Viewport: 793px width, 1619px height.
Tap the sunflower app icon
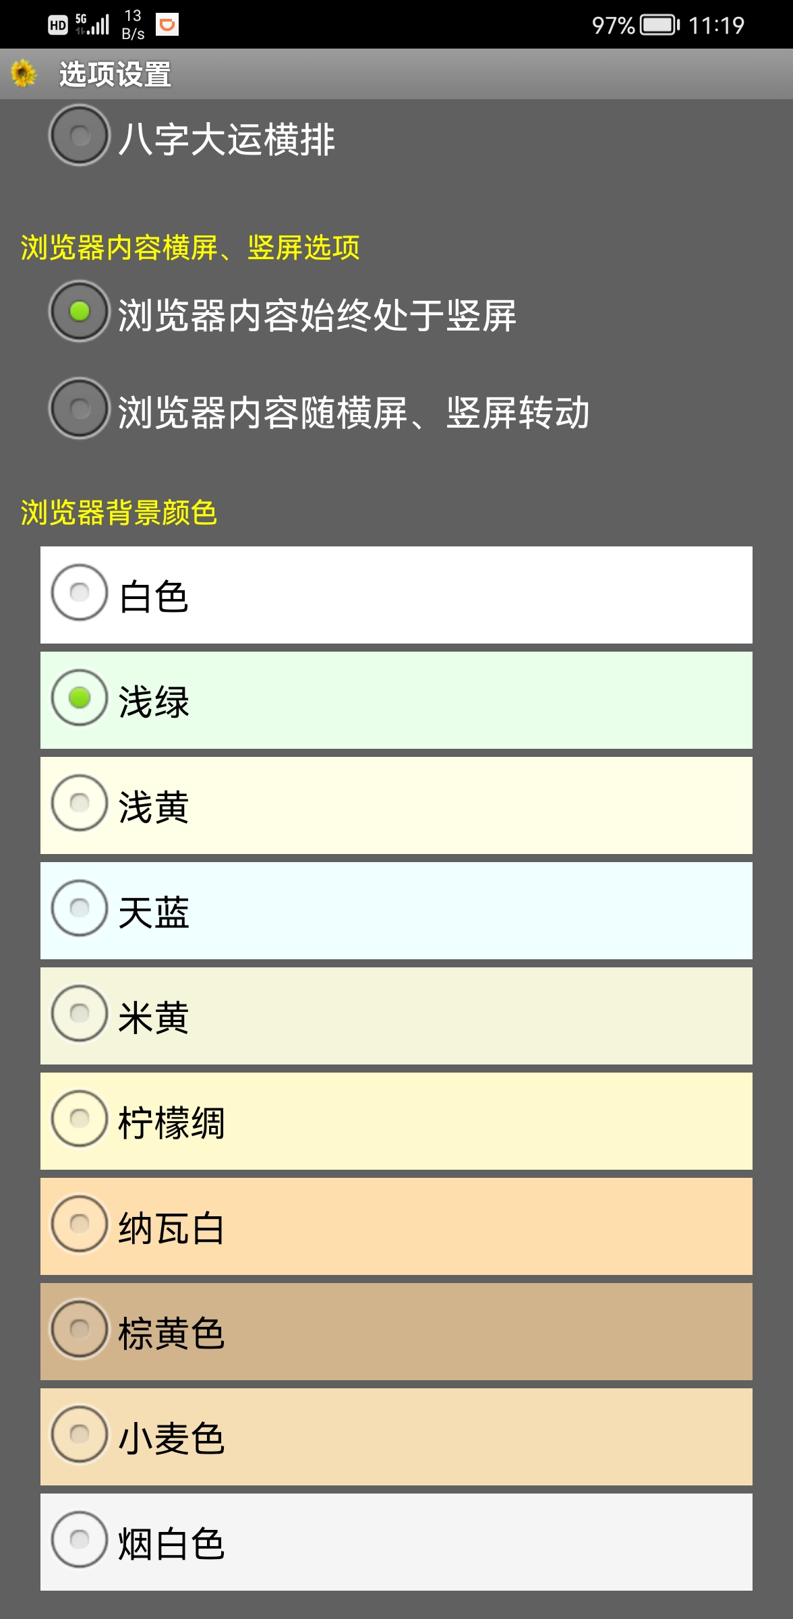(x=24, y=74)
